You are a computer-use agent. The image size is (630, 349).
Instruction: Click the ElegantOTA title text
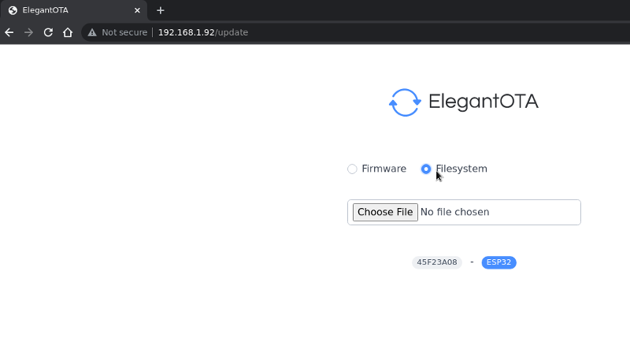click(484, 102)
